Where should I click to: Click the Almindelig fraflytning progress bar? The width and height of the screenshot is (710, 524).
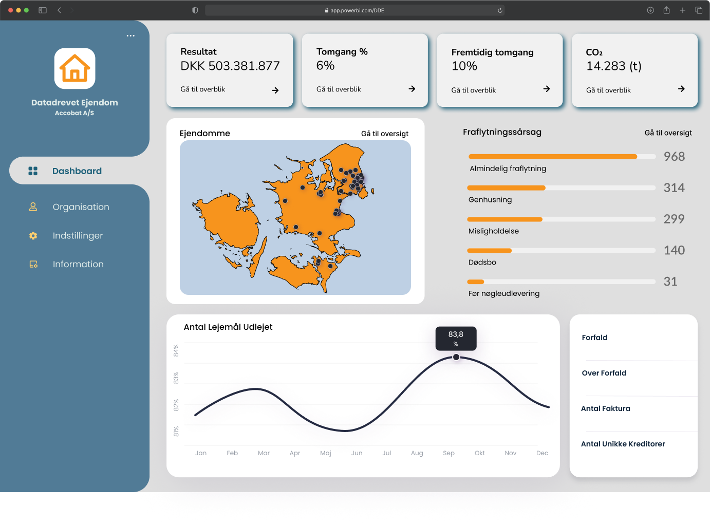(x=562, y=157)
